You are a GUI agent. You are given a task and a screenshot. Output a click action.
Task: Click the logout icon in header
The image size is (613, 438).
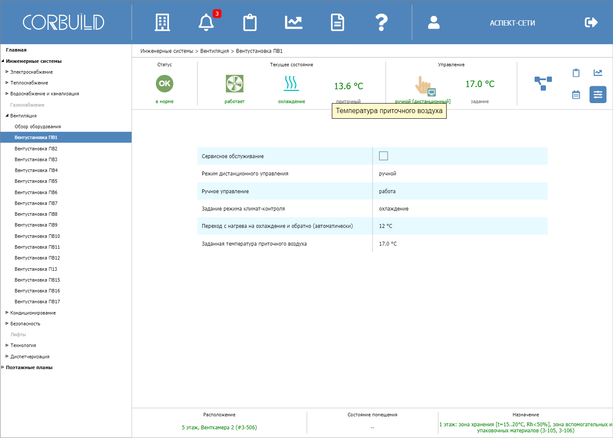point(591,23)
